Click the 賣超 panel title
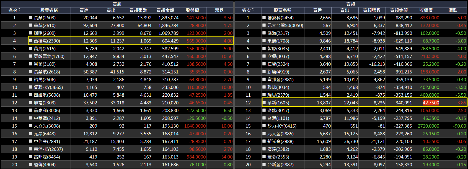The image size is (468, 169). (x=351, y=4)
